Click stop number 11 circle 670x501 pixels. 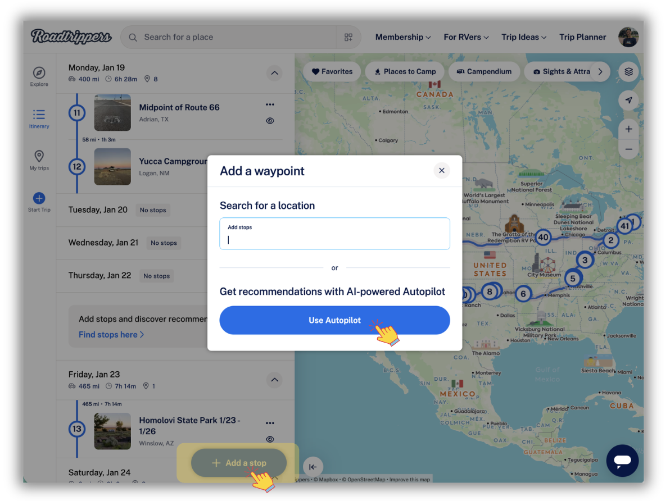tap(77, 113)
